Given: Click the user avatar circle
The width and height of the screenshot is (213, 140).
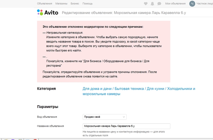Looking at the screenshot, I should pos(192,4).
